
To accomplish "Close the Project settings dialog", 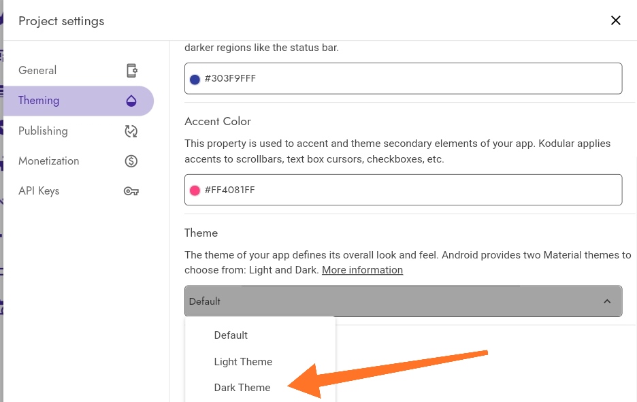I will pos(616,20).
